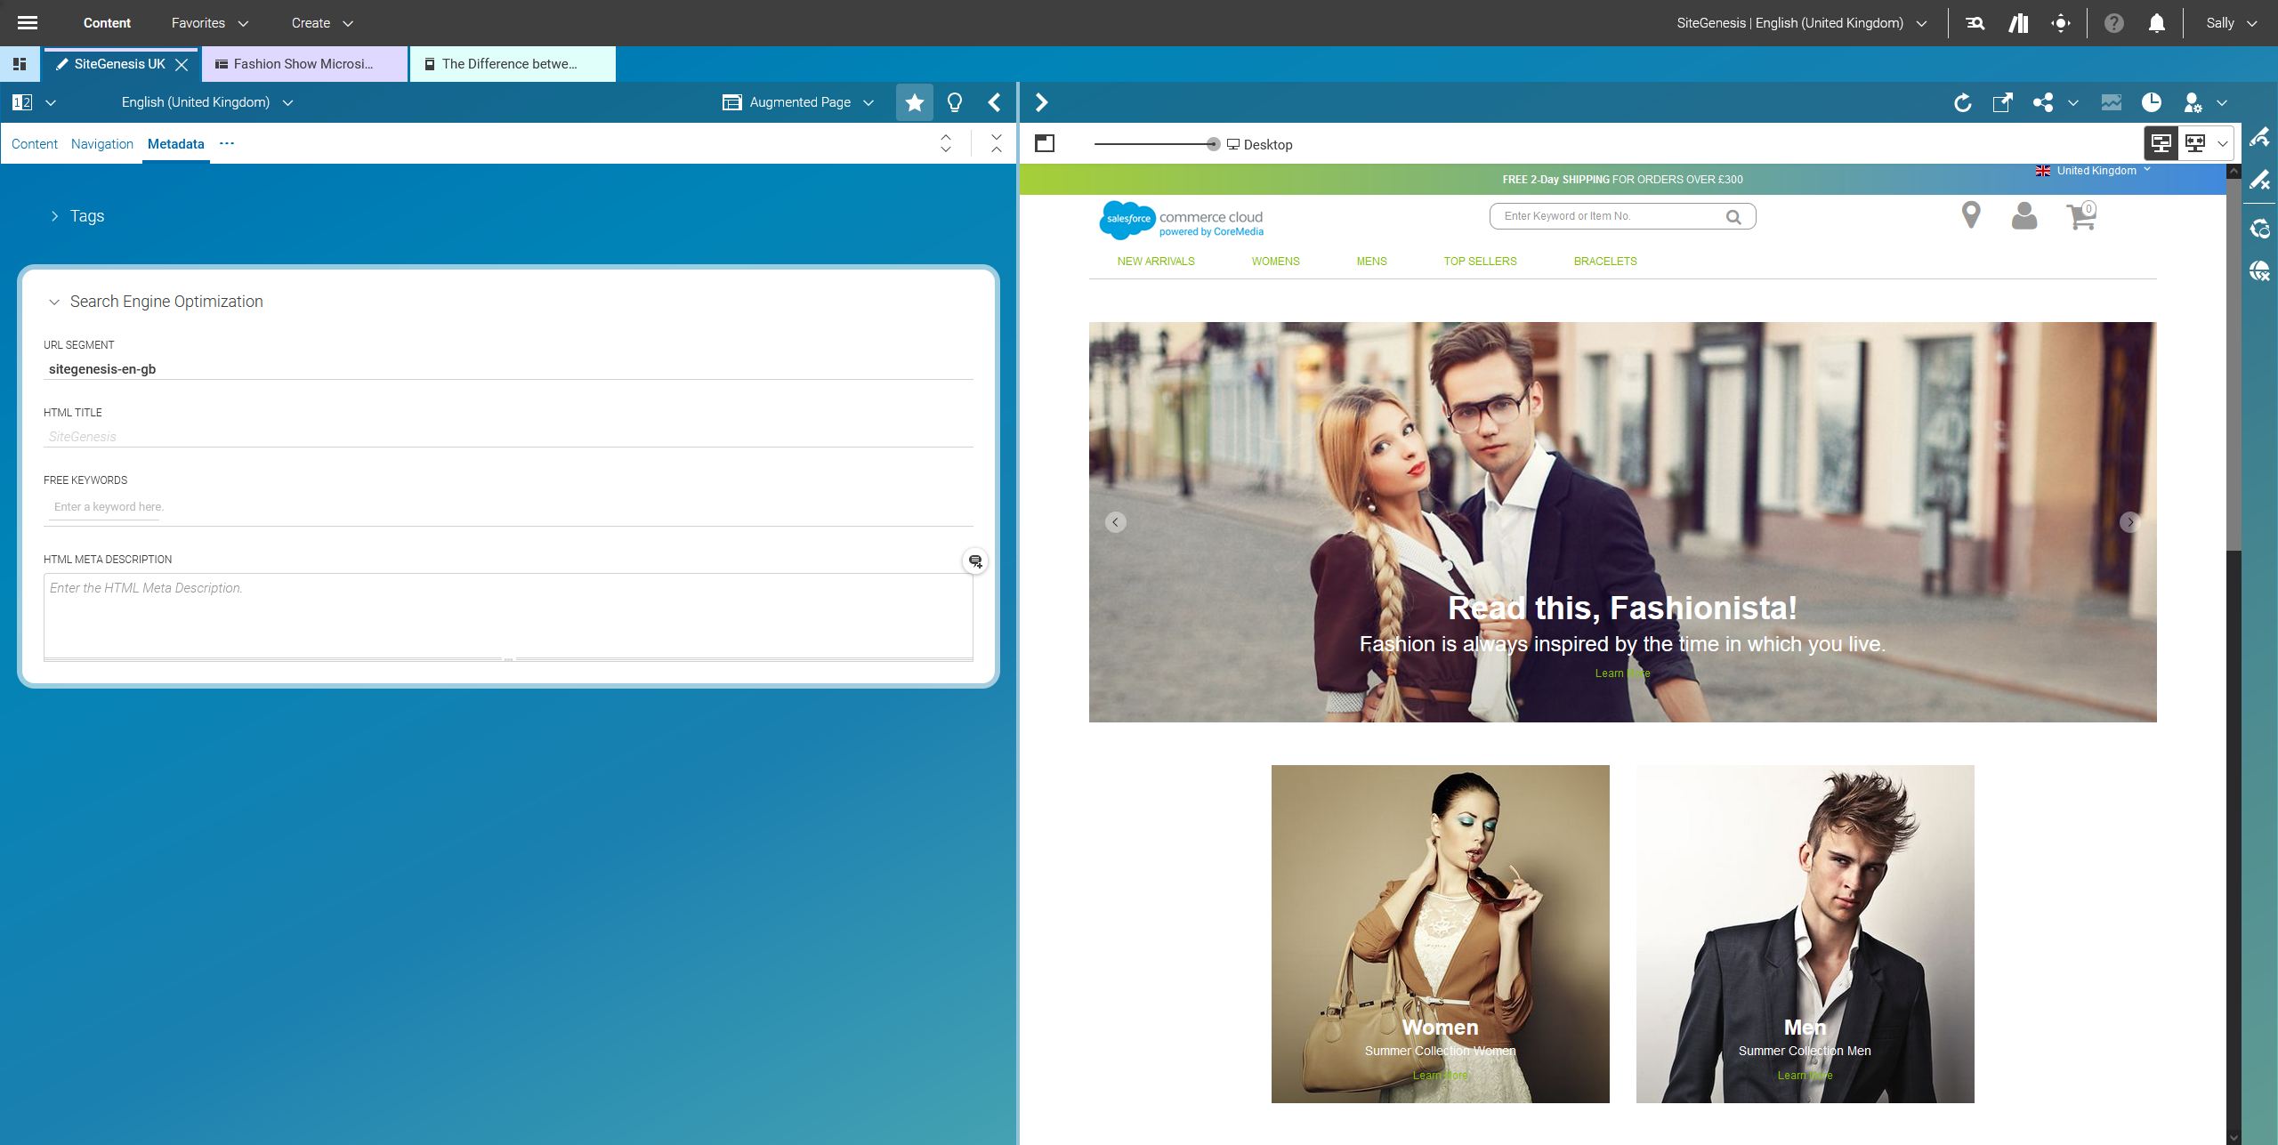The height and width of the screenshot is (1145, 2278).
Task: Open the dashboard tab icon
Action: tap(20, 64)
